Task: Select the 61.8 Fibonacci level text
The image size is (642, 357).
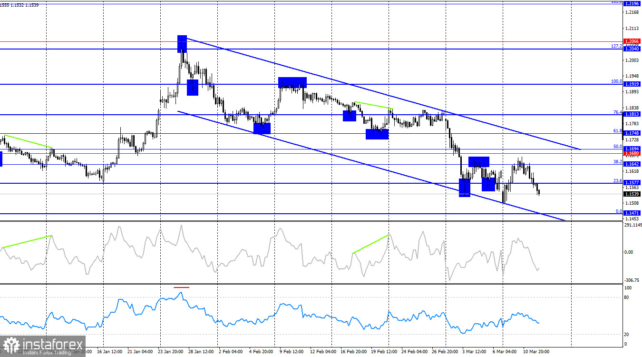Action: [x=618, y=131]
